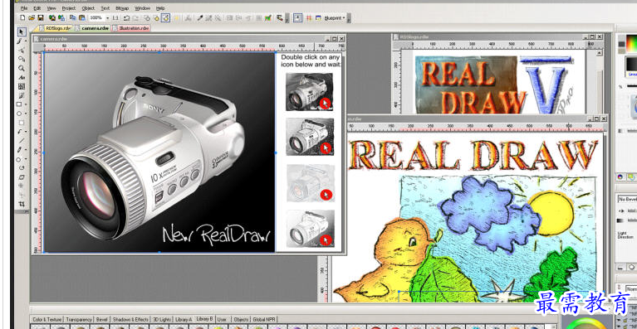Toggle the highlighted framed view button
This screenshot has height=329, width=637.
click(x=298, y=18)
